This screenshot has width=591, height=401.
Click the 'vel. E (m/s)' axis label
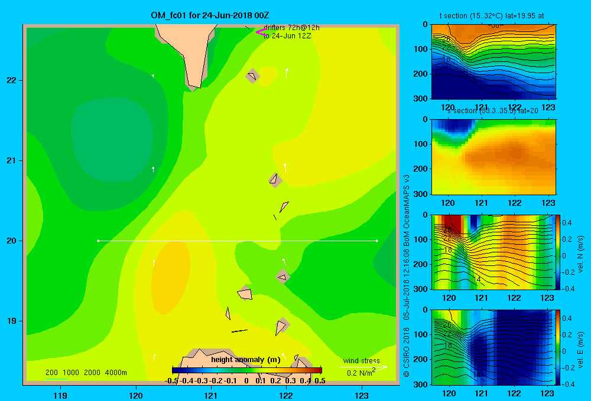pos(580,349)
